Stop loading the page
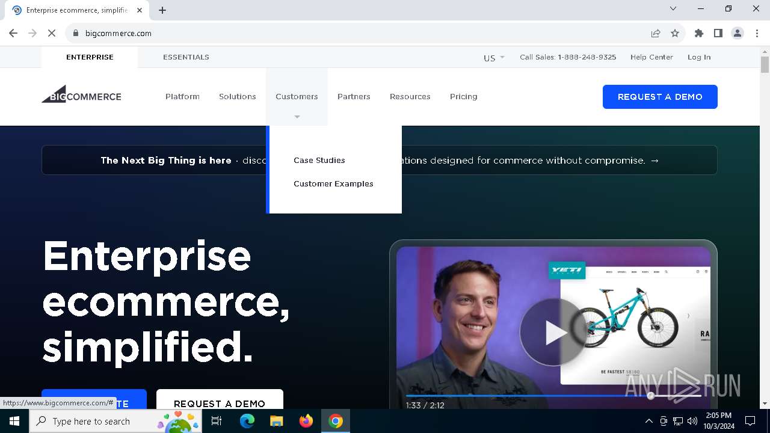The width and height of the screenshot is (770, 433). 52,33
